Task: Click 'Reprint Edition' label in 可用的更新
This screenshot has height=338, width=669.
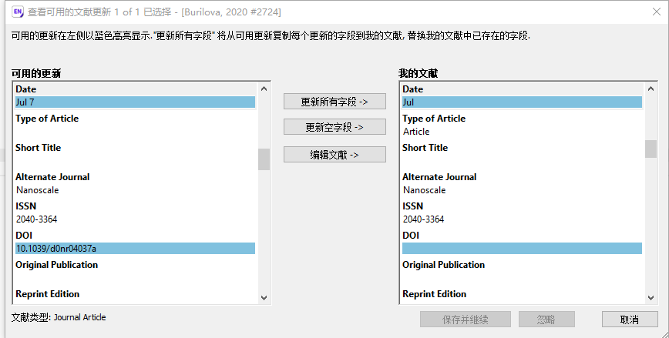Action: point(47,294)
